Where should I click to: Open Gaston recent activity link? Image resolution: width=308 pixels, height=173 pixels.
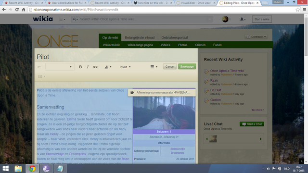click(216, 99)
